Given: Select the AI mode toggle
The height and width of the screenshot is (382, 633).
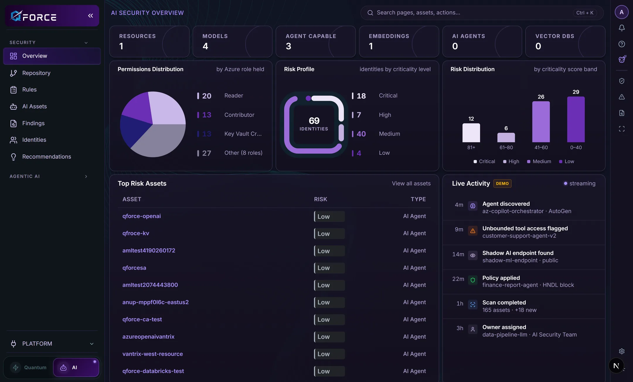Looking at the screenshot, I should coord(76,368).
